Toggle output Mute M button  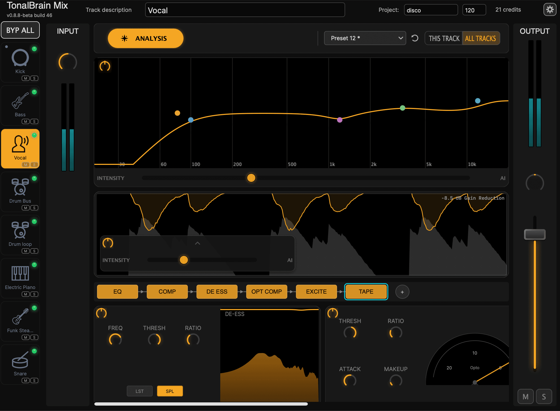pos(525,396)
